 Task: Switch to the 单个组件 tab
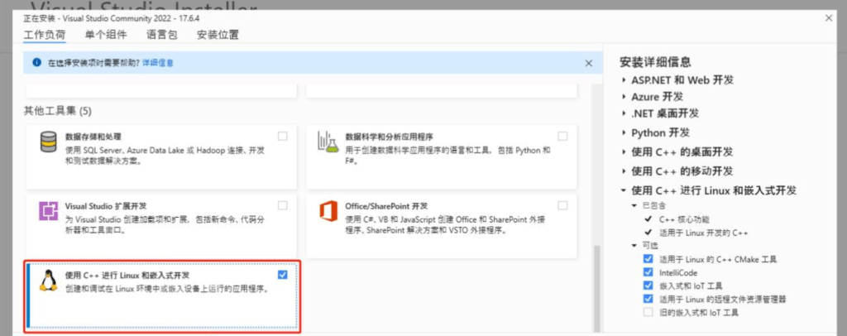pyautogui.click(x=105, y=35)
